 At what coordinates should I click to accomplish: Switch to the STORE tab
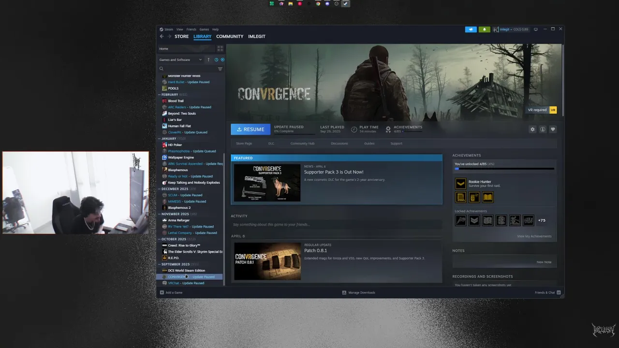[x=181, y=36]
